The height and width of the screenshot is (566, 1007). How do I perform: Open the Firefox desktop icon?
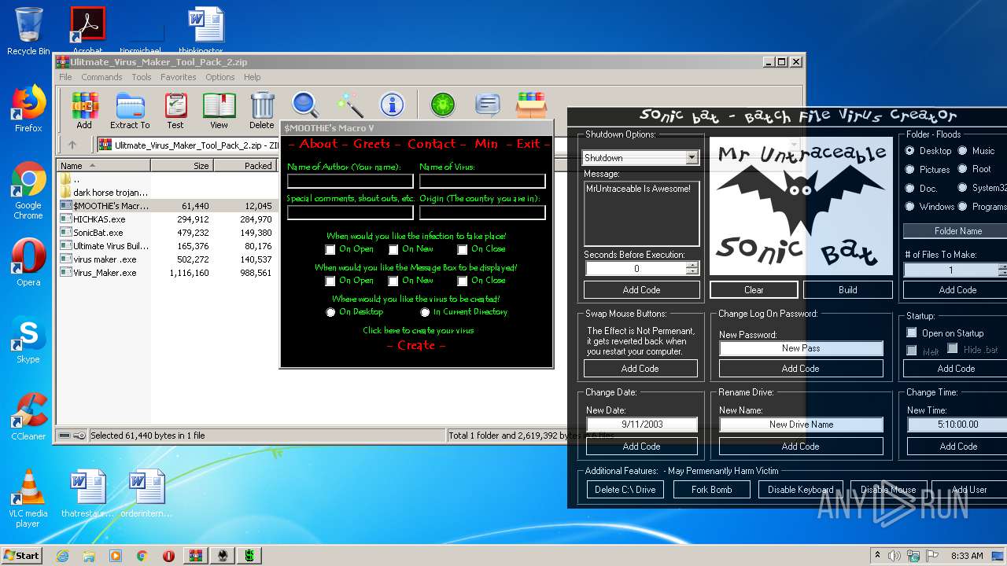(x=28, y=108)
